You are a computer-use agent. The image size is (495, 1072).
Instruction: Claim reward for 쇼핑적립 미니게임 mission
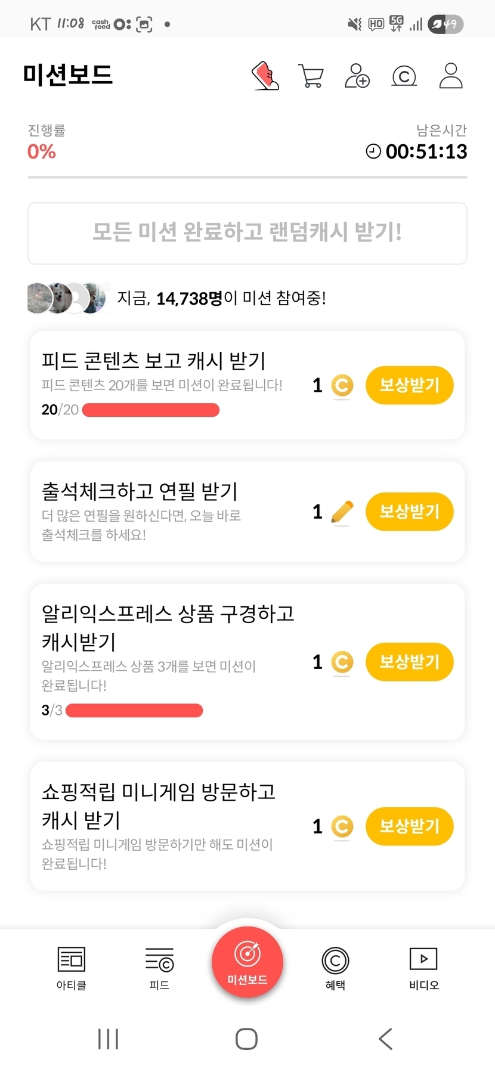(x=409, y=826)
